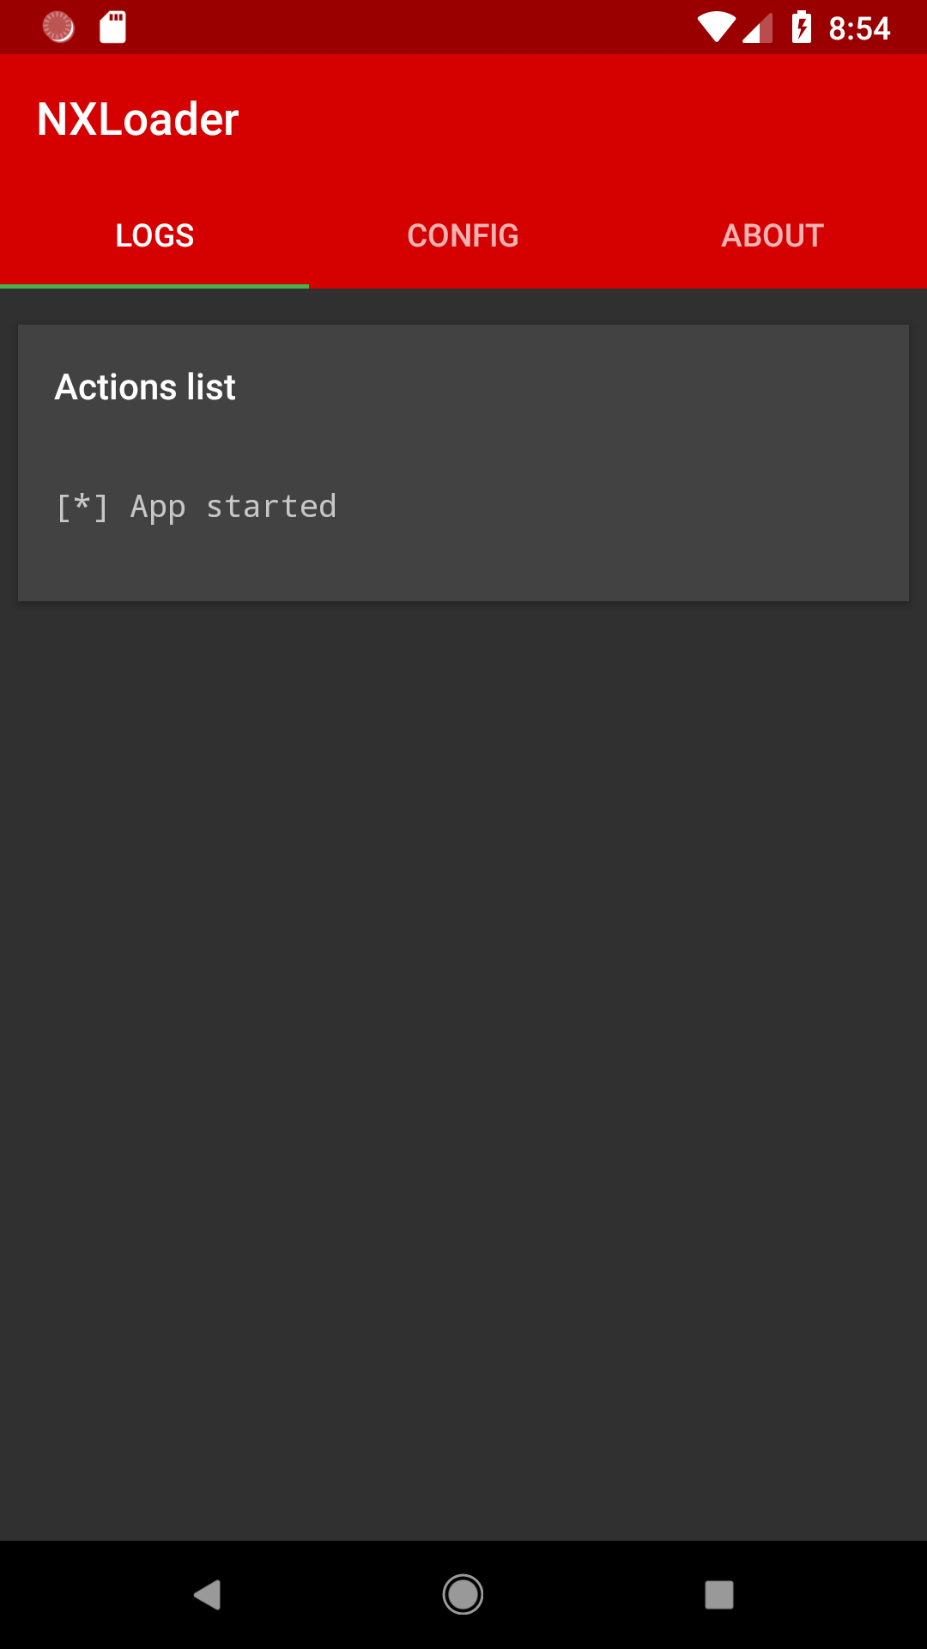
Task: Tap the home circle navigation button
Action: point(463,1595)
